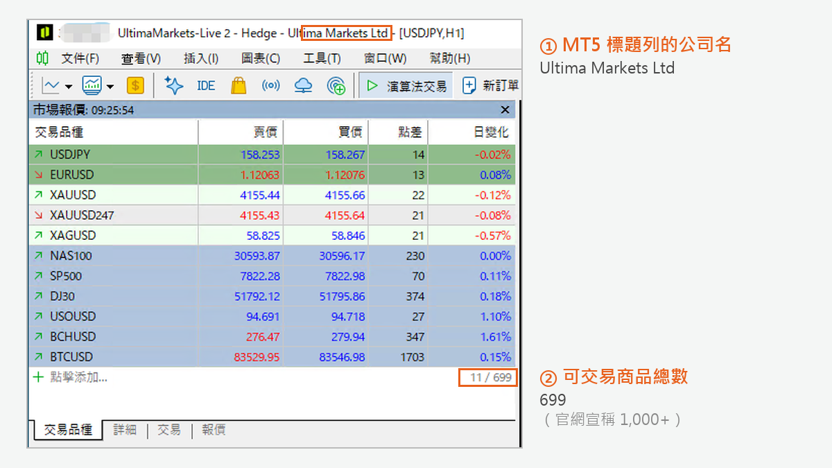The image size is (832, 468).
Task: Switch to the 報價 tab
Action: [214, 430]
